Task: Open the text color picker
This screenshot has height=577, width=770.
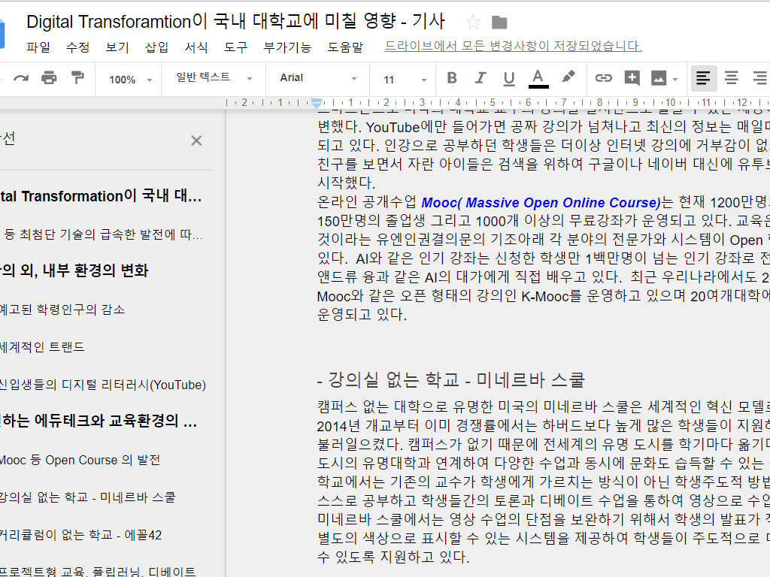Action: pos(538,78)
